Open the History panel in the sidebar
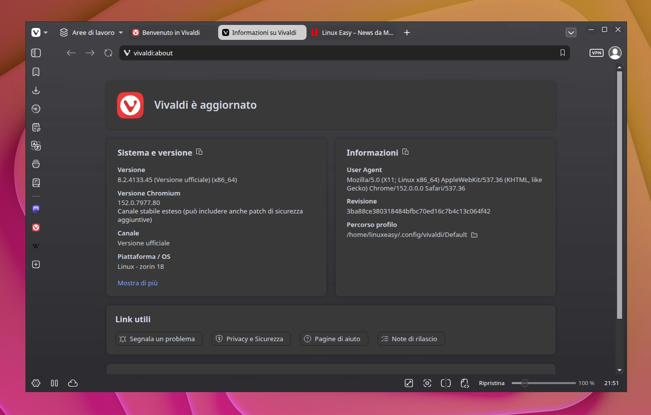Image resolution: width=651 pixels, height=415 pixels. (36, 109)
